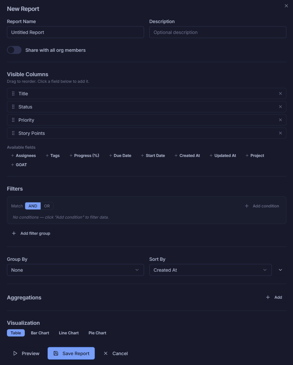Image resolution: width=293 pixels, height=365 pixels.
Task: Click the Description input field
Action: click(218, 32)
